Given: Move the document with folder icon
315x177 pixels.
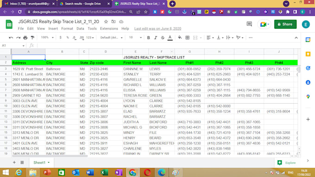Looking at the screenshot, I should 113,21.
